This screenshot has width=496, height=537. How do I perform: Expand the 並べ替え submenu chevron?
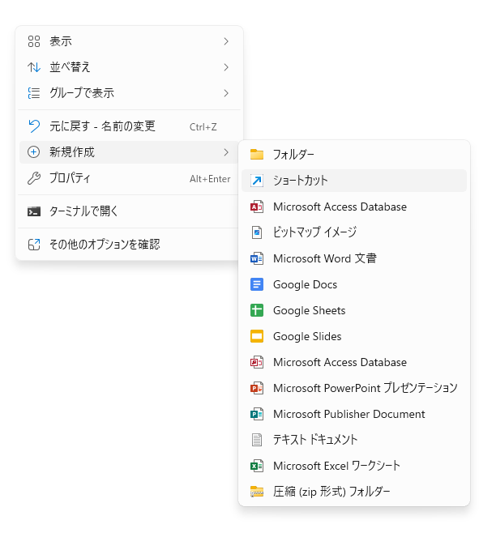tap(226, 67)
